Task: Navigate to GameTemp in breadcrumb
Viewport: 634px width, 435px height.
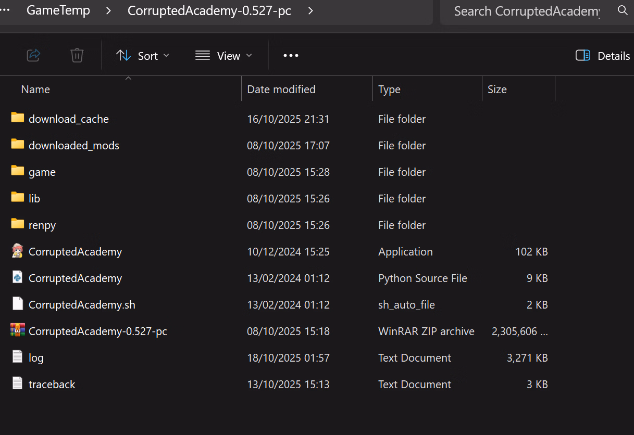Action: coord(58,10)
